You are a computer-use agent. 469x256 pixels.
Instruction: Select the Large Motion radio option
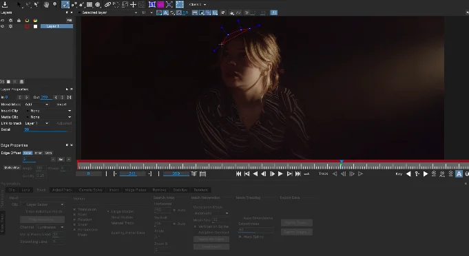(x=108, y=211)
